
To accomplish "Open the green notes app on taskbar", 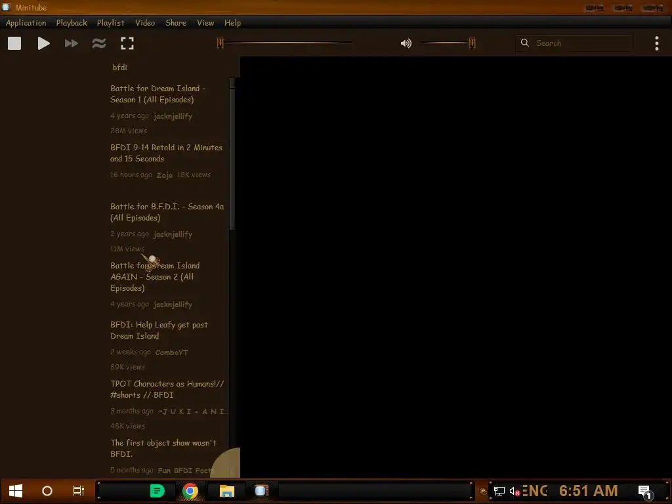I will tap(157, 491).
